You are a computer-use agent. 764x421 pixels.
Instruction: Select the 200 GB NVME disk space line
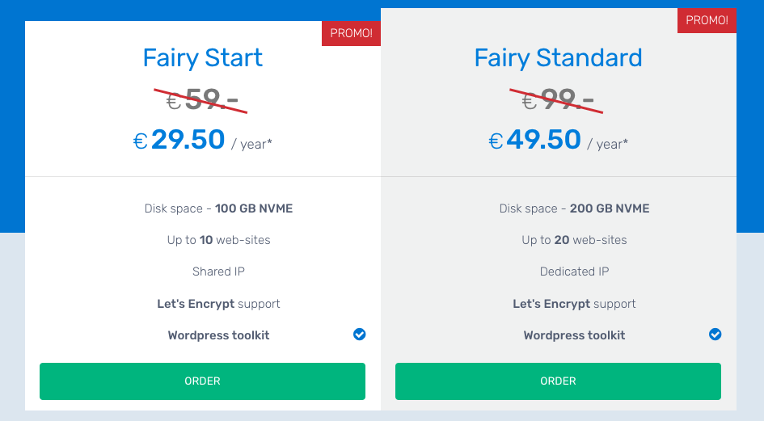coord(574,208)
